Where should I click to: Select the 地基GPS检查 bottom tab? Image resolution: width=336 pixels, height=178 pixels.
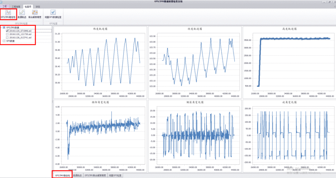click(x=115, y=175)
